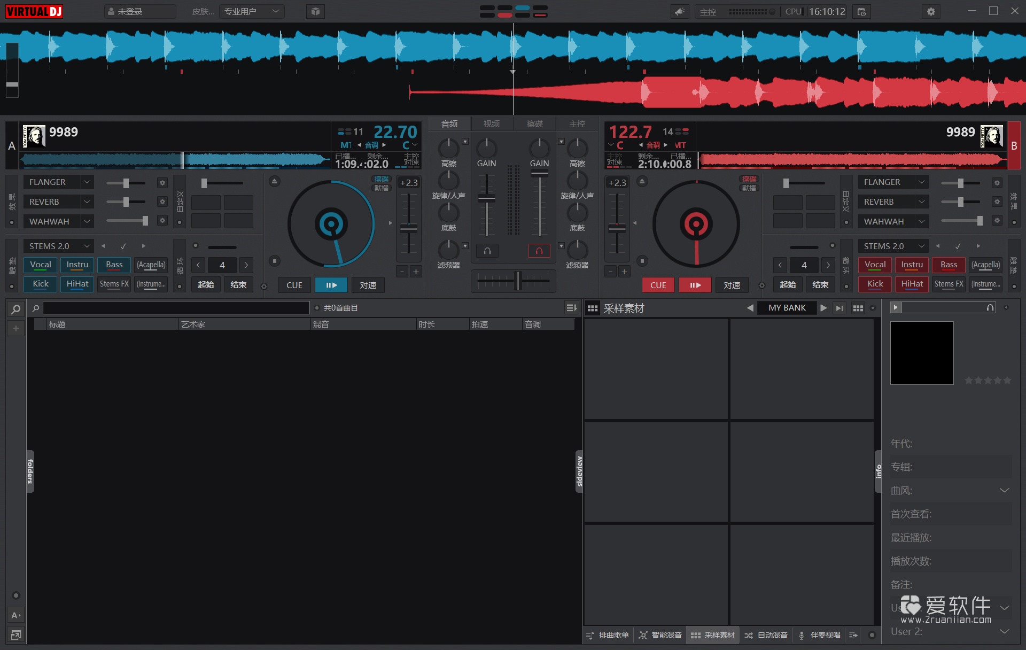
Task: Open the 排曲歌单 sideview tab
Action: click(608, 635)
